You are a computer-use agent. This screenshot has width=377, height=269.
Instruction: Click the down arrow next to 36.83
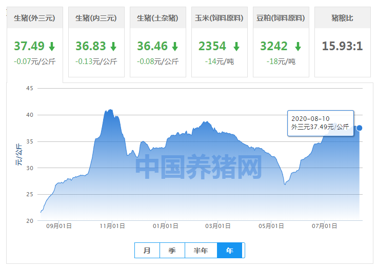pos(113,46)
